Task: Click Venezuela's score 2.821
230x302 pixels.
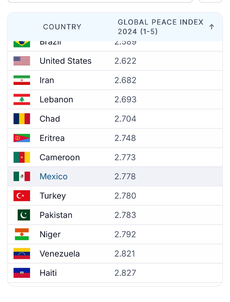Action: point(125,254)
